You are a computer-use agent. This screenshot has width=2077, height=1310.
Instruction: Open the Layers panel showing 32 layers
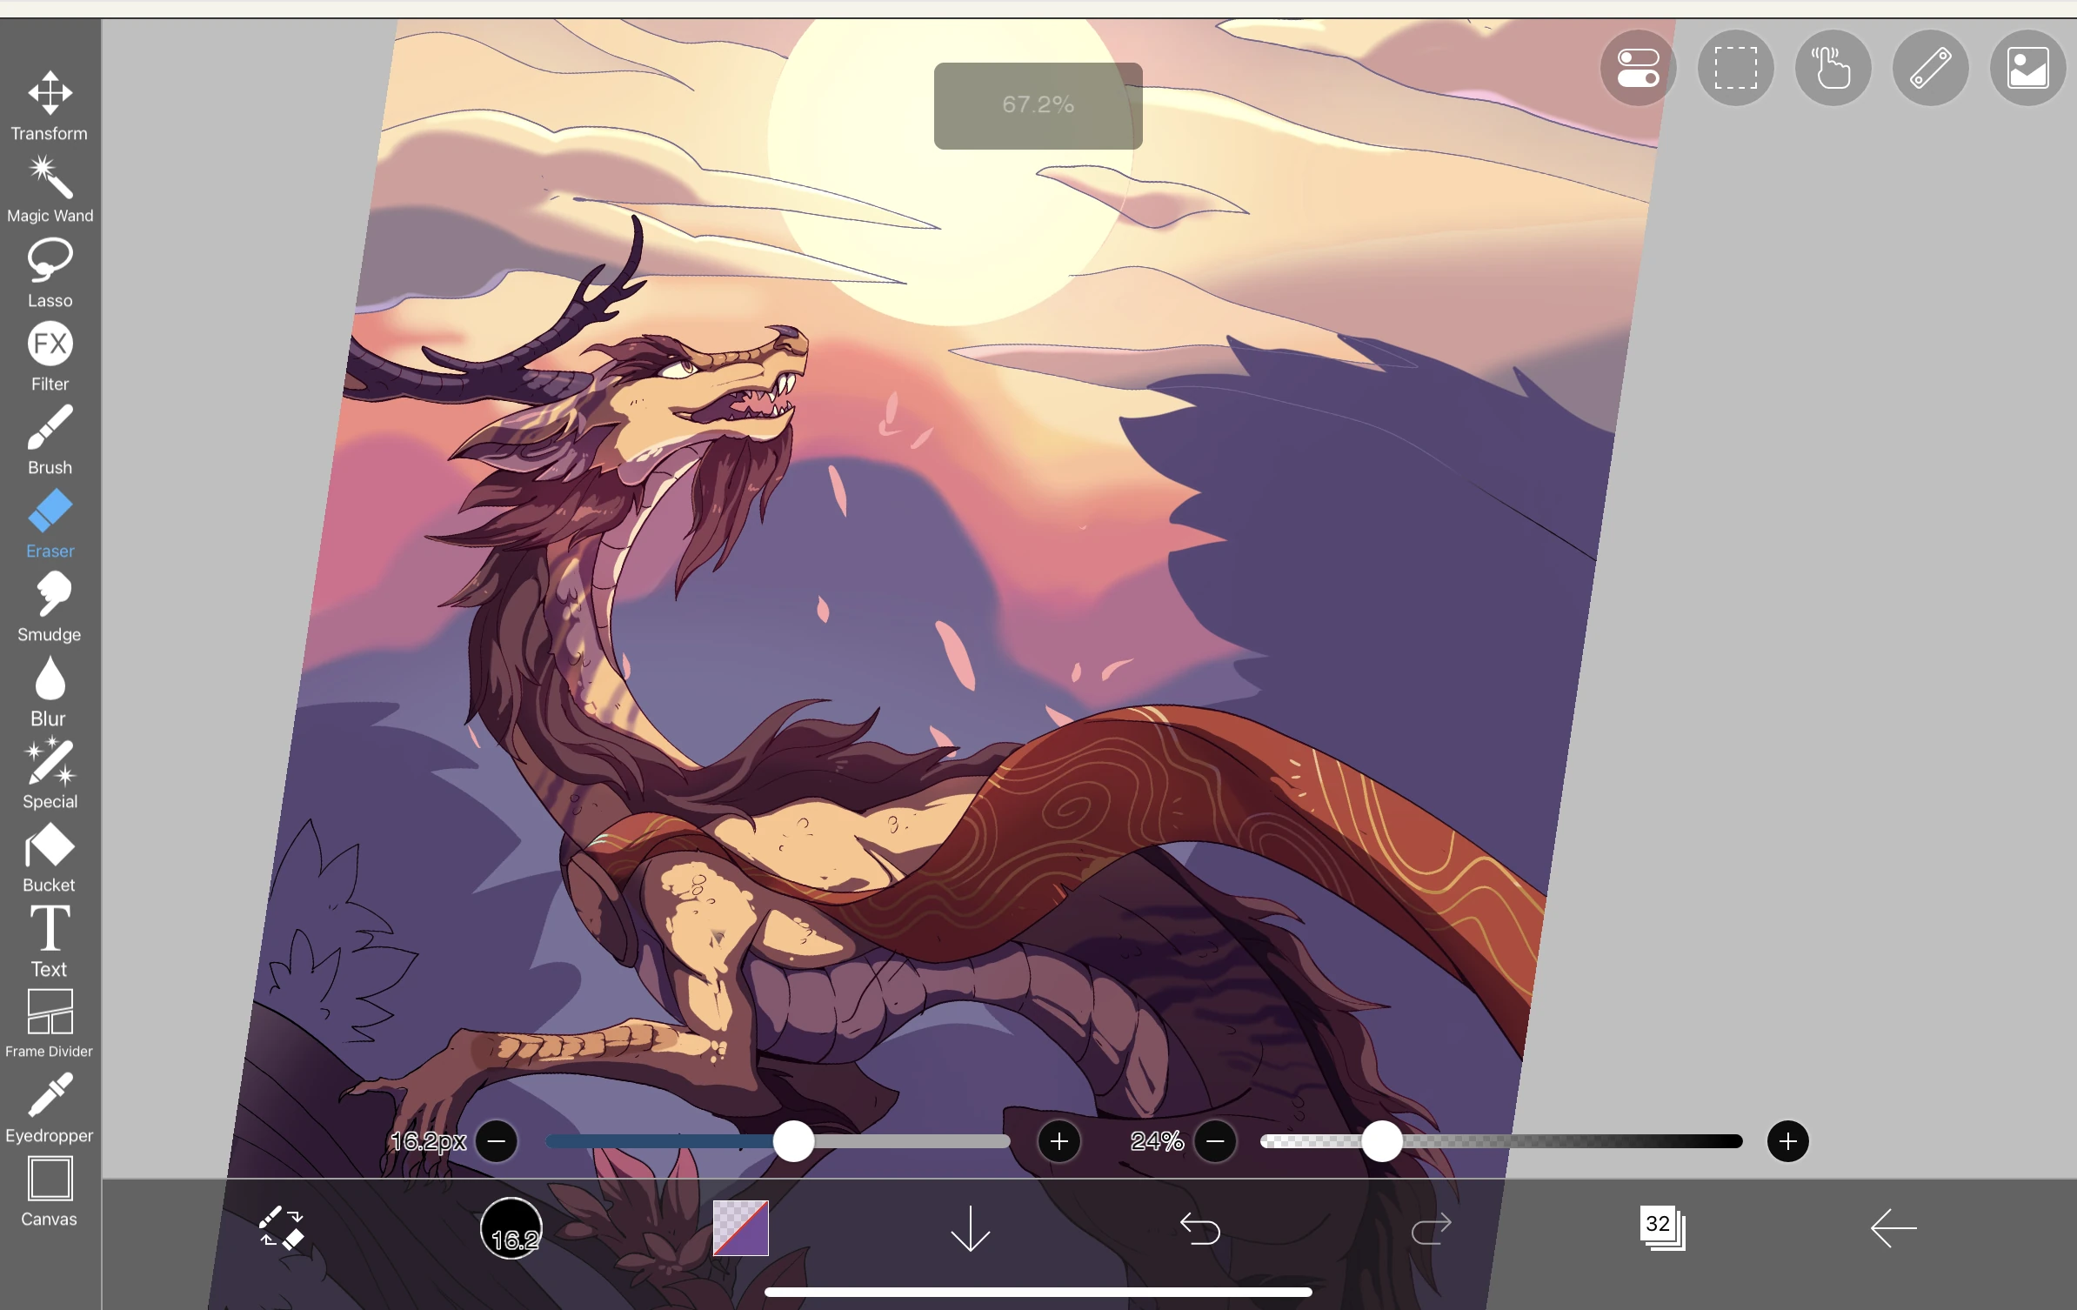coord(1661,1229)
